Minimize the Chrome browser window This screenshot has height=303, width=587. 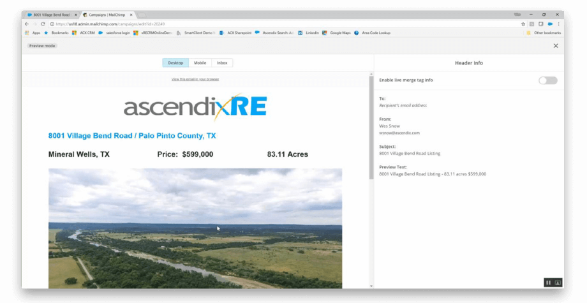pos(531,15)
